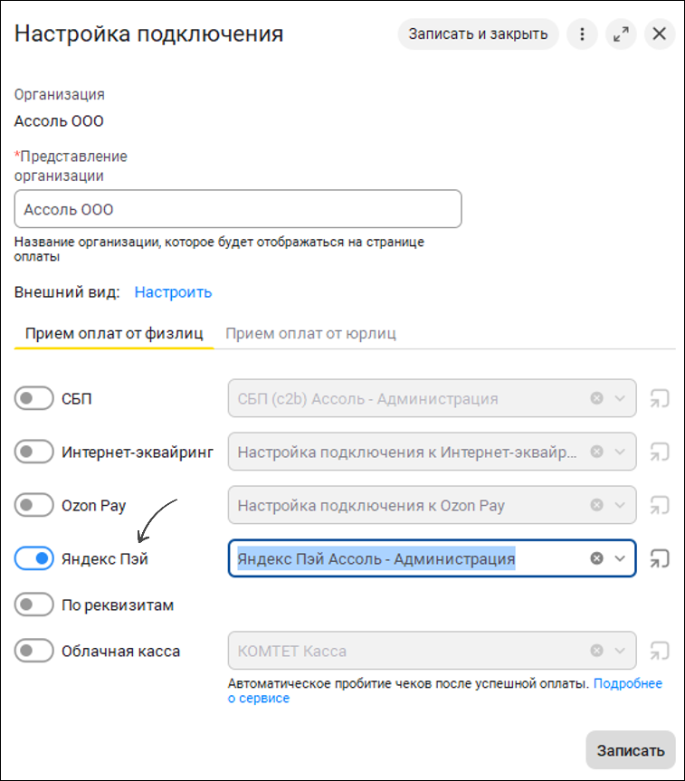This screenshot has width=685, height=781.
Task: Enable the Облачная касса toggle
Action: pos(33,651)
